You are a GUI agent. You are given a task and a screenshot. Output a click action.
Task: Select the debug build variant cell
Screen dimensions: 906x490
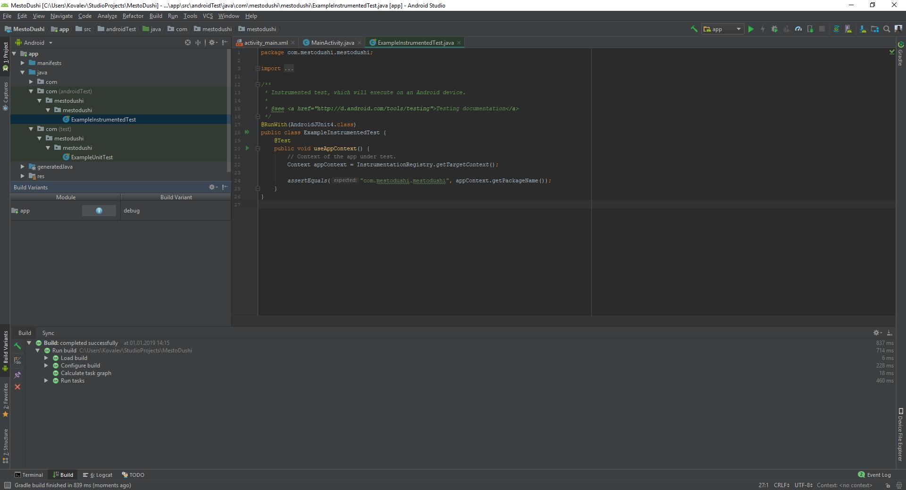176,211
